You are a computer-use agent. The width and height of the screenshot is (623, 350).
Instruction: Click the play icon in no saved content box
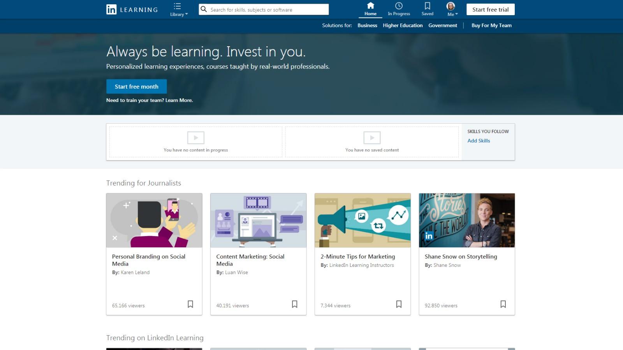372,138
